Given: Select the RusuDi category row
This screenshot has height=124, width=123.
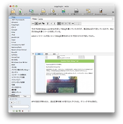Looking at the screenshot, I should (x=19, y=52).
